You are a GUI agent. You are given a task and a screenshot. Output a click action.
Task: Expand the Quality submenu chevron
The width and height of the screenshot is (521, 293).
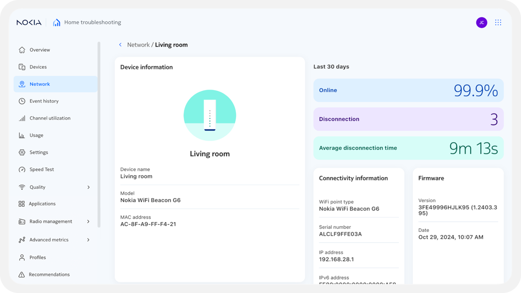pyautogui.click(x=89, y=187)
